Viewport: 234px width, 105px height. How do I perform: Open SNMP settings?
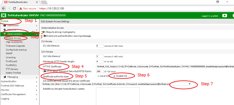[9, 54]
